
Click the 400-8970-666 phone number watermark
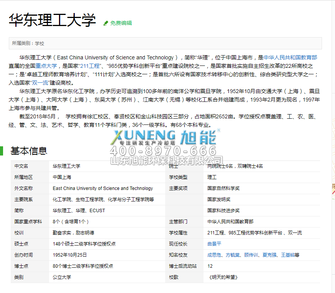click(163, 151)
